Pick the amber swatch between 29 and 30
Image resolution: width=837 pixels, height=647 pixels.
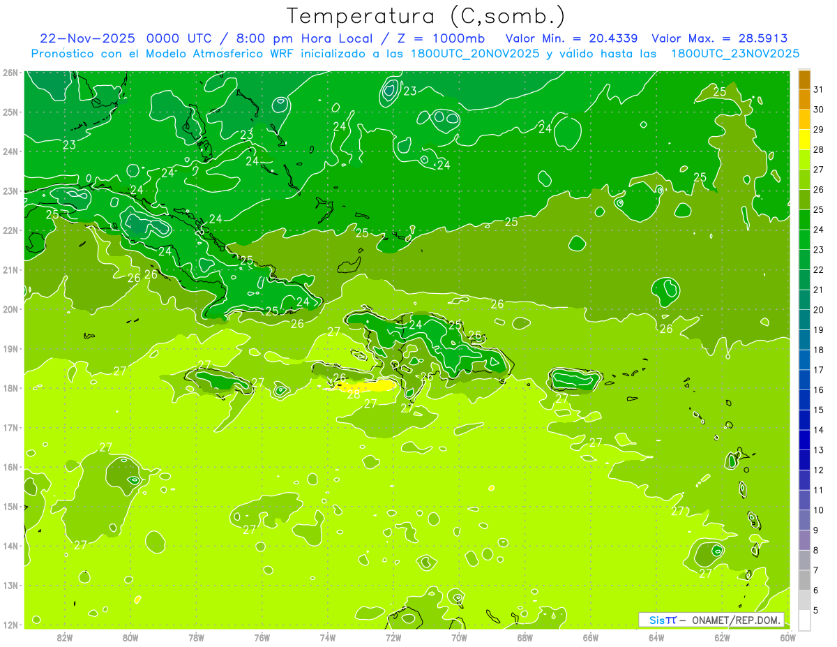click(x=804, y=120)
